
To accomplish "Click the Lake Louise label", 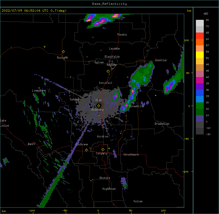I will (5, 123).
